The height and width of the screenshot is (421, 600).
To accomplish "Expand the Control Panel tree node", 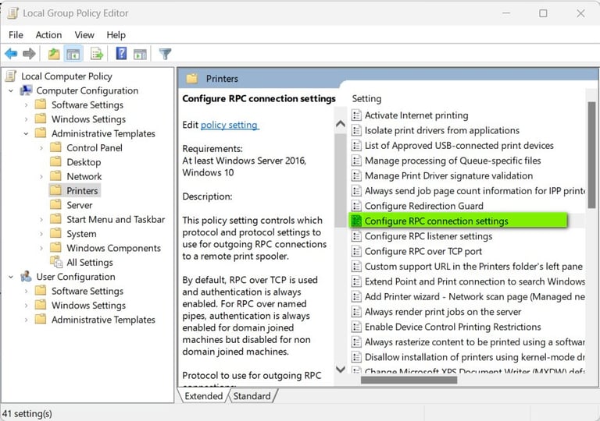I will pyautogui.click(x=41, y=148).
